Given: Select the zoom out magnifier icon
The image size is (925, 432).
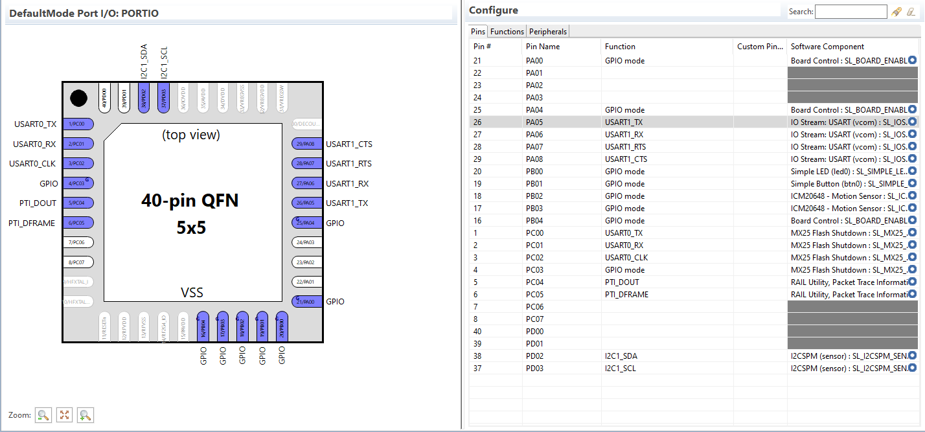Looking at the screenshot, I should 43,415.
